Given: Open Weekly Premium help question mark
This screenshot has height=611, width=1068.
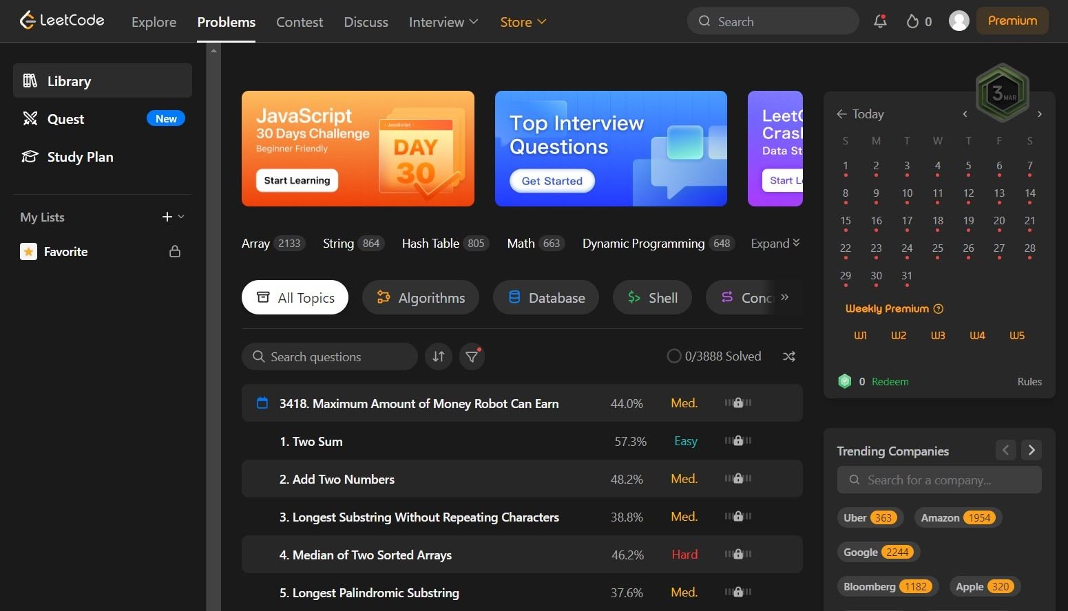Looking at the screenshot, I should pyautogui.click(x=938, y=309).
